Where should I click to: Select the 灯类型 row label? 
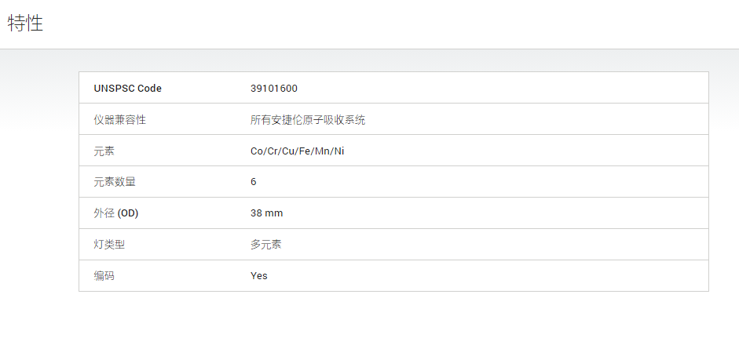tap(109, 245)
